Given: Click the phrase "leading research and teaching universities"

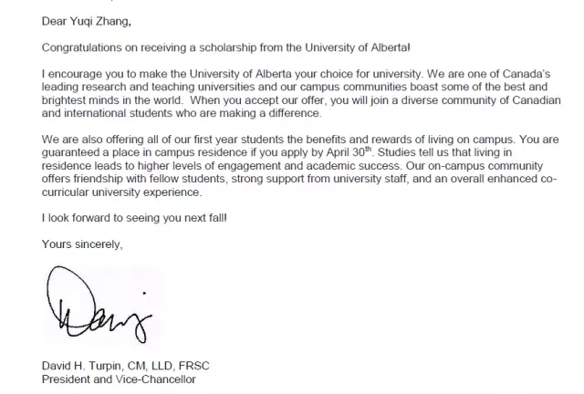Looking at the screenshot, I should pyautogui.click(x=149, y=88).
